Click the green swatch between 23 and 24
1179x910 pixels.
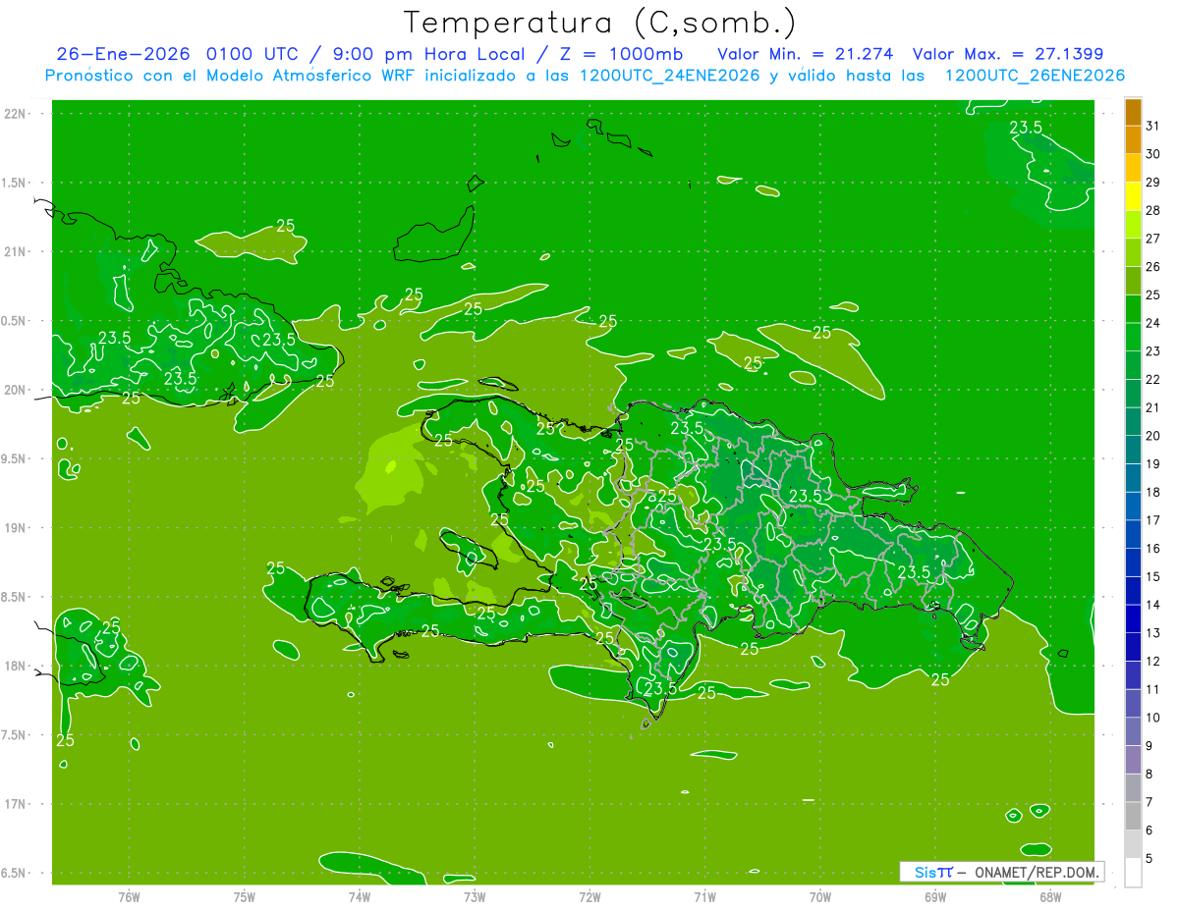point(1134,338)
